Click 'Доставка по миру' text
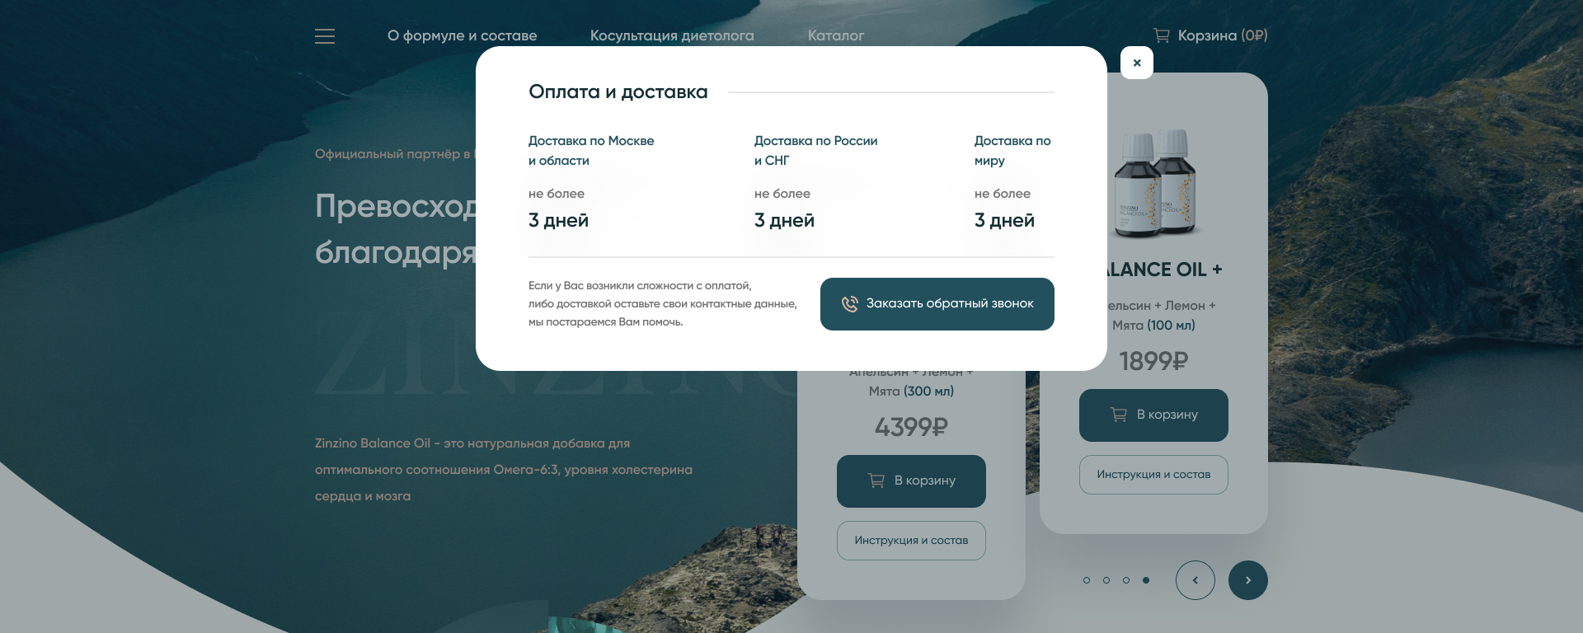 point(1012,151)
